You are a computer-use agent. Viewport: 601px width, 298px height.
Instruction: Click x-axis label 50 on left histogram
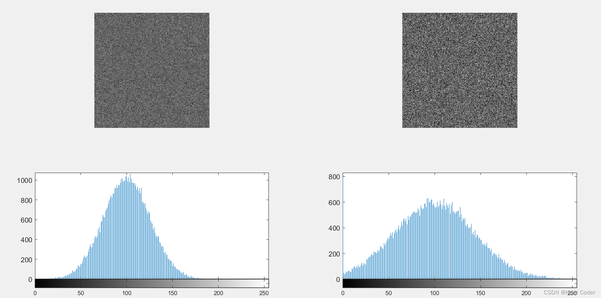(81, 293)
